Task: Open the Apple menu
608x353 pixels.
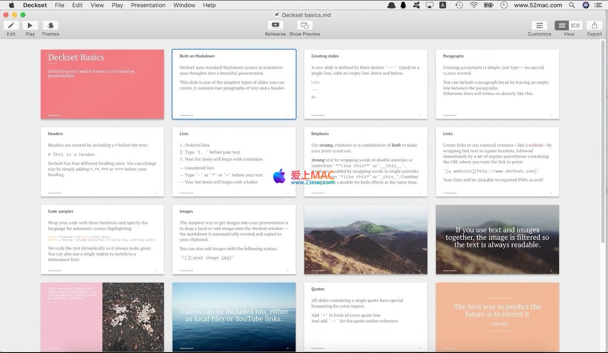Action: click(x=11, y=5)
